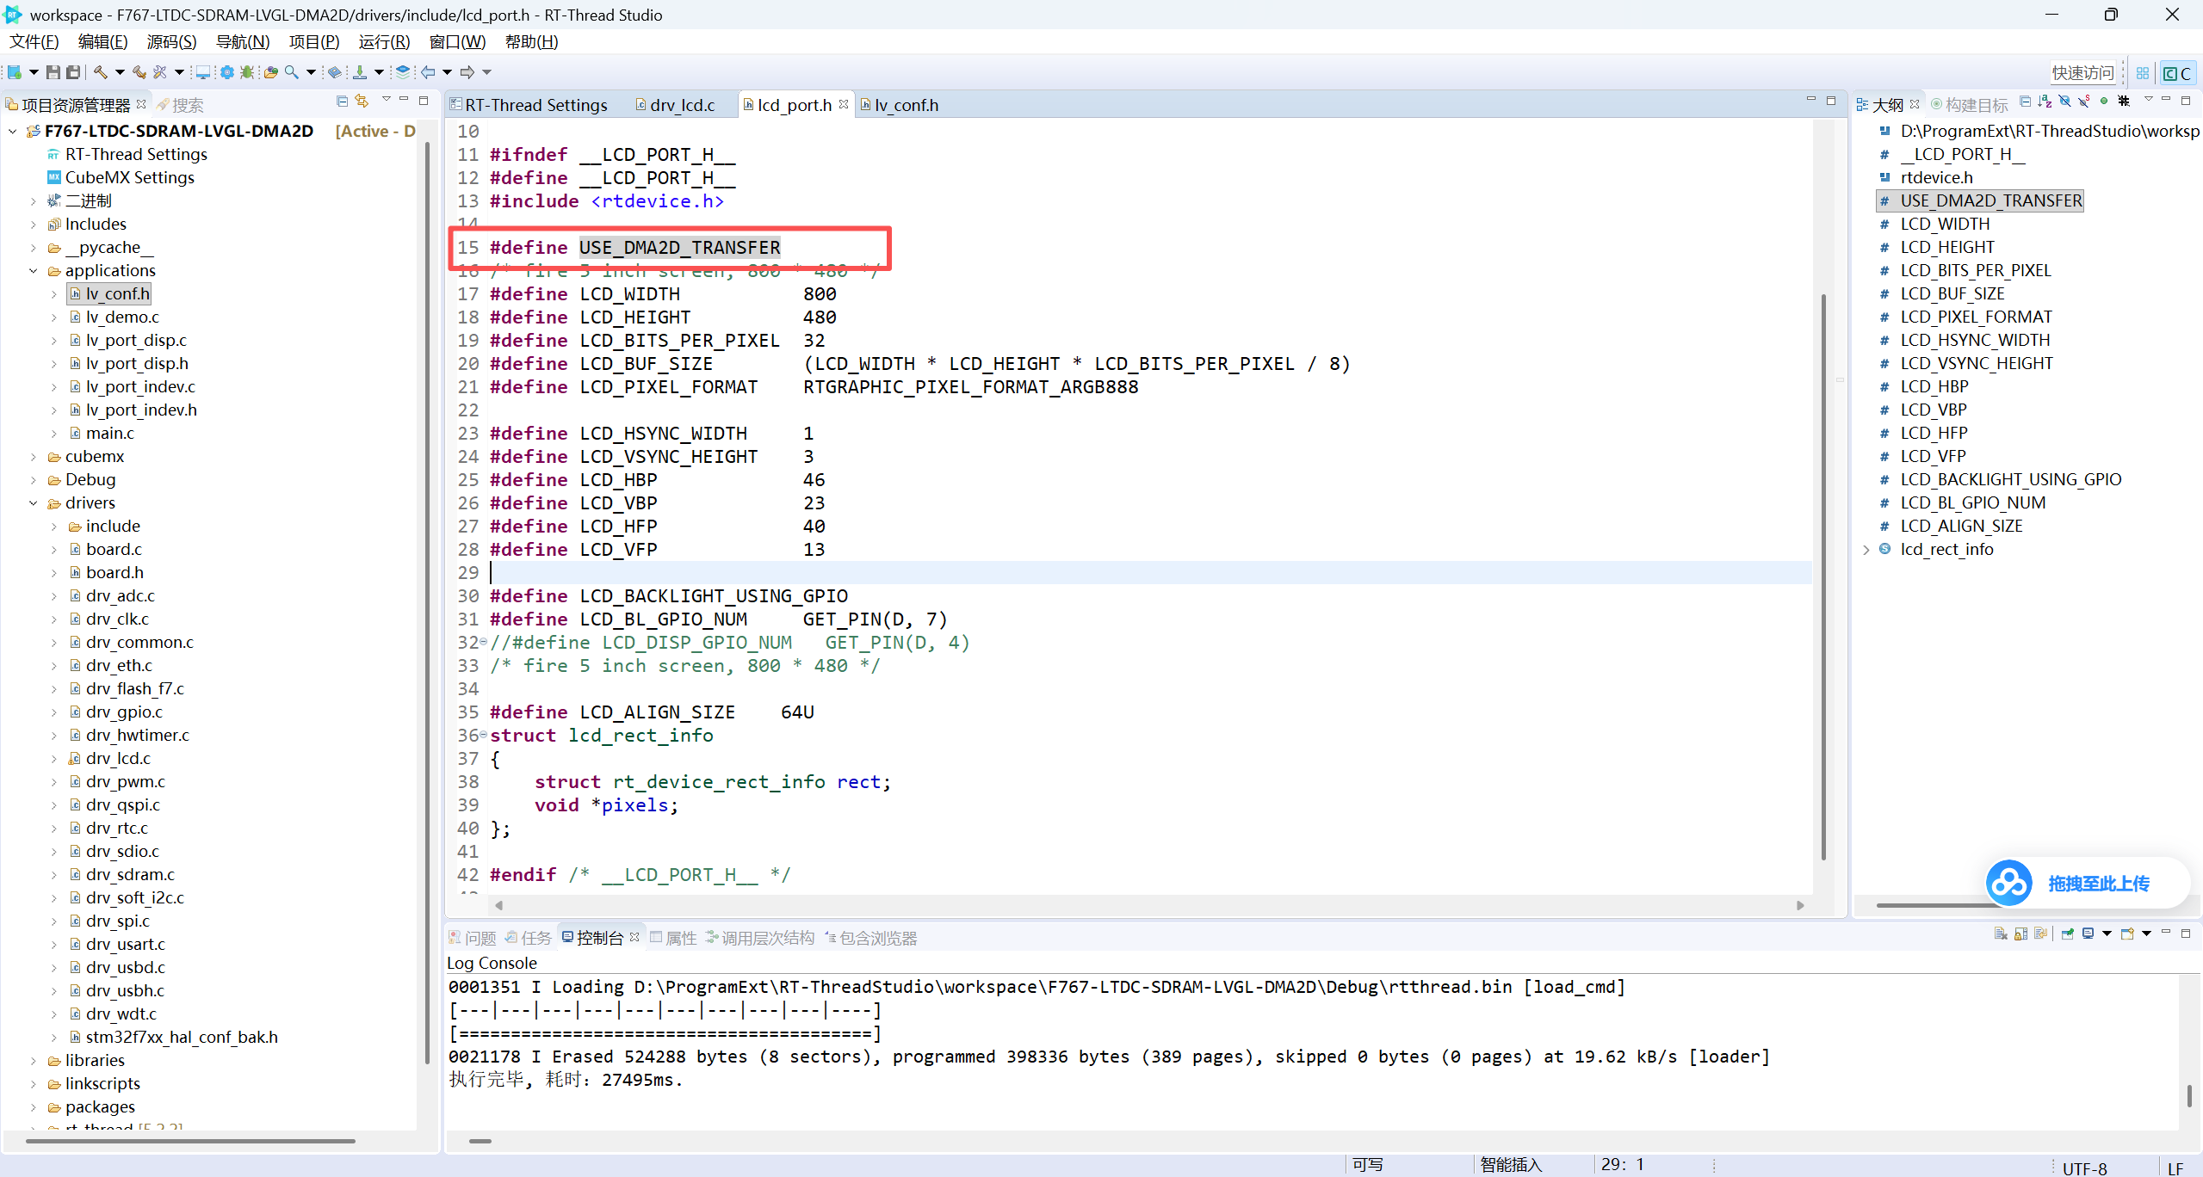Start debugging with the bug icon
The width and height of the screenshot is (2203, 1177).
point(247,72)
